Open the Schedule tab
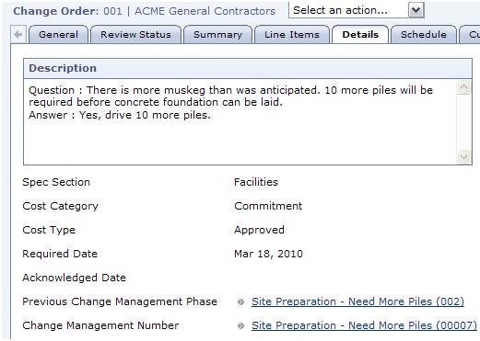The image size is (480, 341). click(424, 35)
